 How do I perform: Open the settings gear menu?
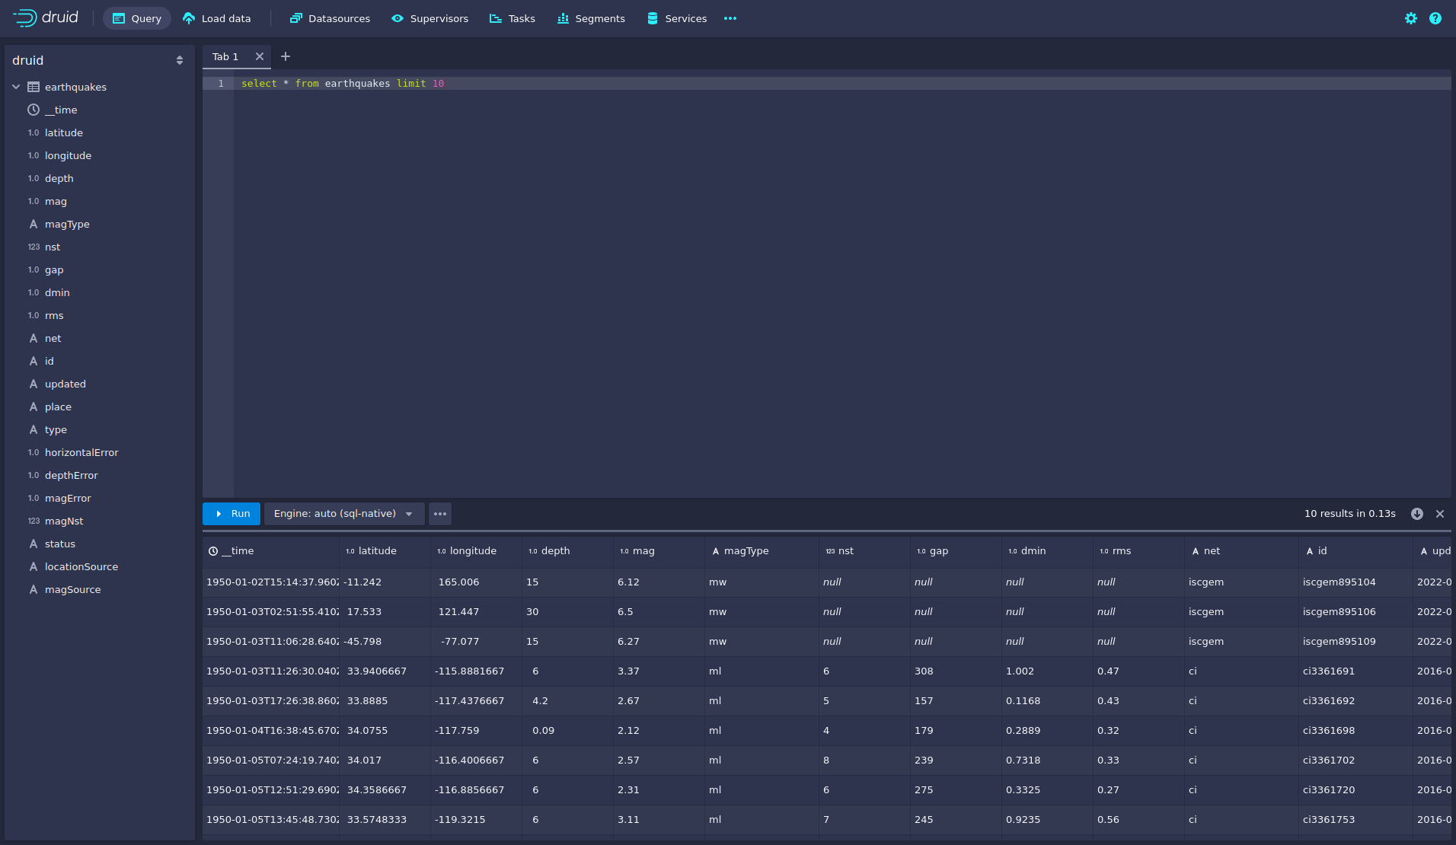pos(1410,18)
